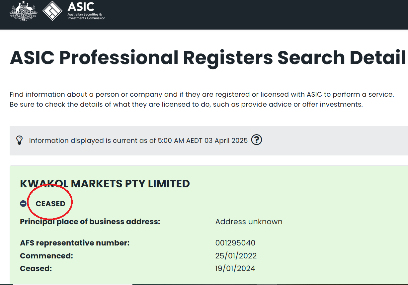Click the 'Australian Securities & Investments Commission' text
This screenshot has width=408, height=285.
86,16
